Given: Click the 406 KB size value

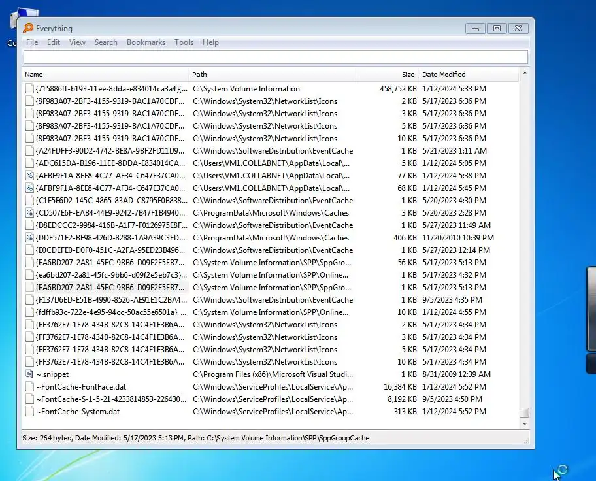Looking at the screenshot, I should click(x=405, y=238).
